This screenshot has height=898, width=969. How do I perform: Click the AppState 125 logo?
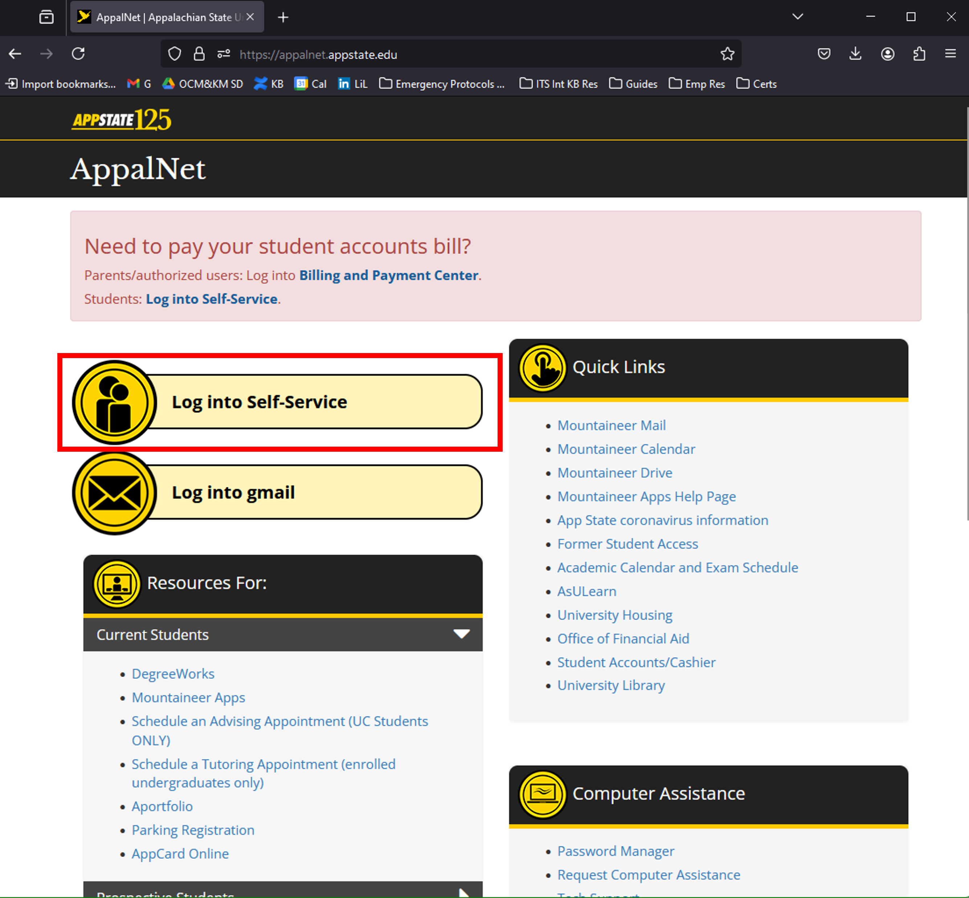(122, 119)
